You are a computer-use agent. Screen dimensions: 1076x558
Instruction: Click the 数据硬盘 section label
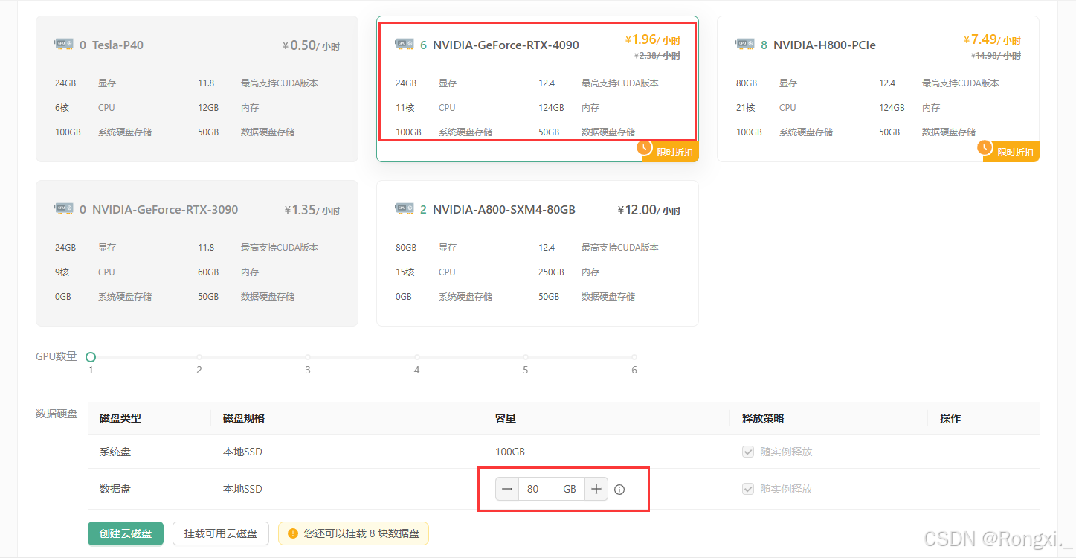tap(57, 414)
